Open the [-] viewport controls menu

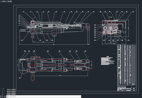[x=1, y=1]
